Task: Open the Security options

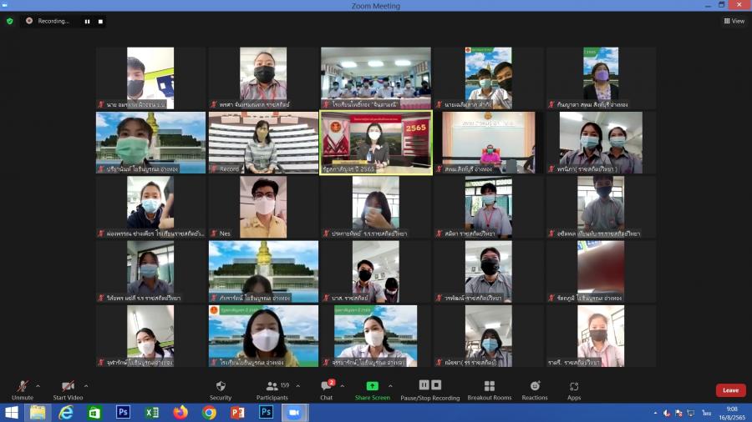Action: [221, 388]
